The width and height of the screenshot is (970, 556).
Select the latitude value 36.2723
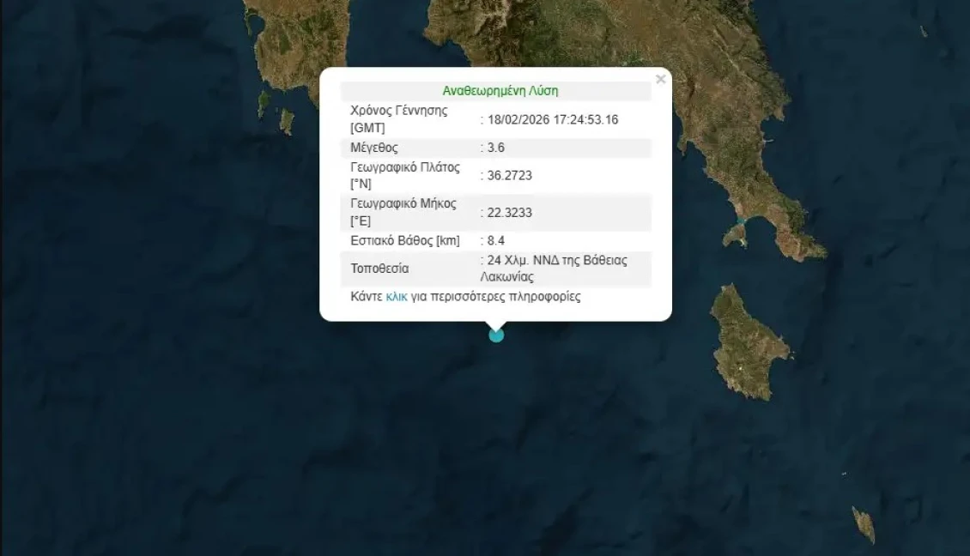(x=509, y=174)
